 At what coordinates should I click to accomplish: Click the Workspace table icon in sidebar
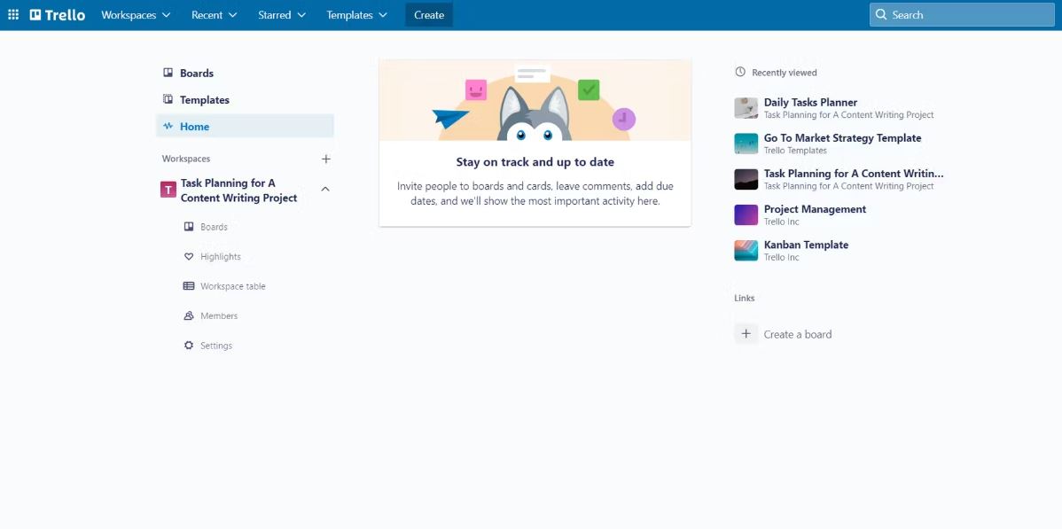[189, 286]
